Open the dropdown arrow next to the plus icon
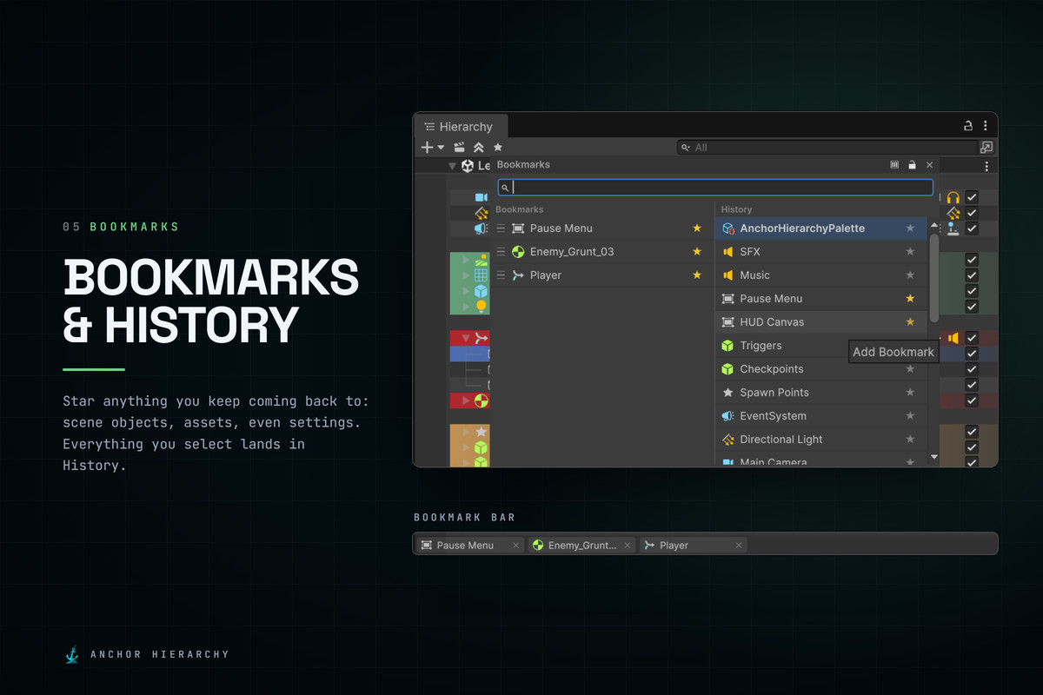This screenshot has width=1043, height=695. [441, 148]
